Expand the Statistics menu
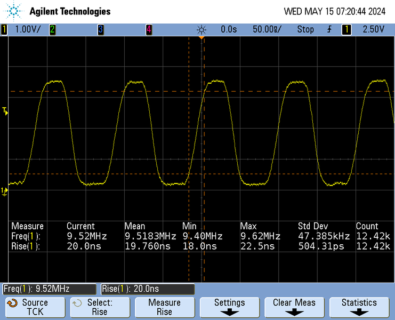 [x=359, y=307]
